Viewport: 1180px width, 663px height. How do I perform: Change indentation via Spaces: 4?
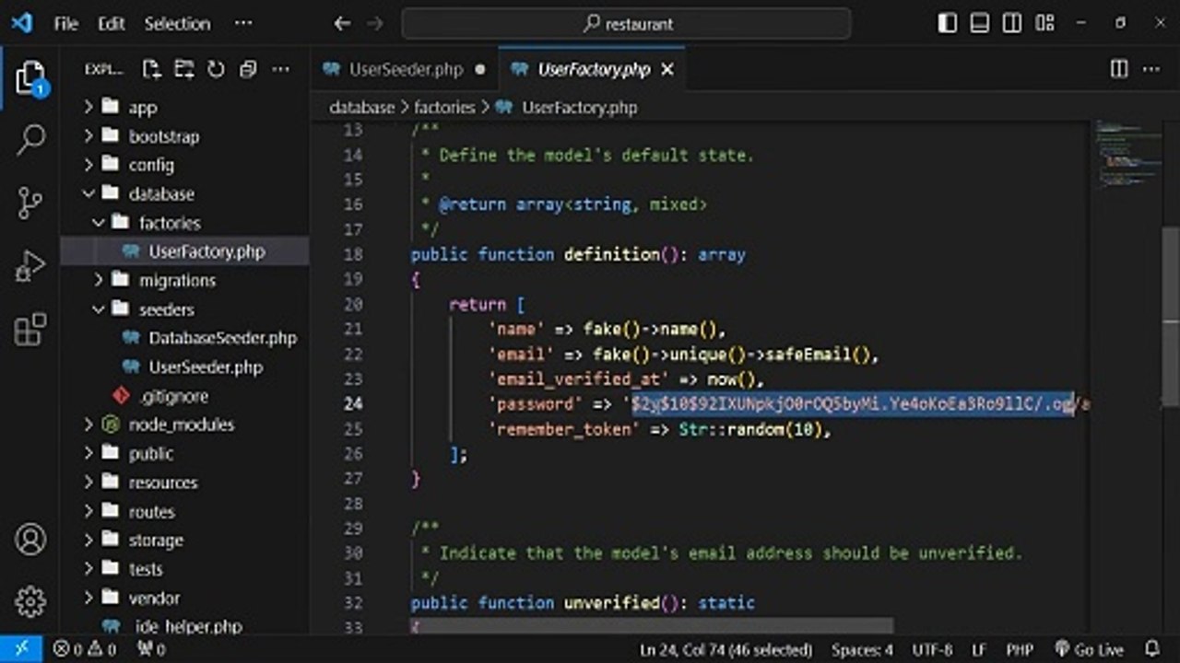[x=862, y=649]
